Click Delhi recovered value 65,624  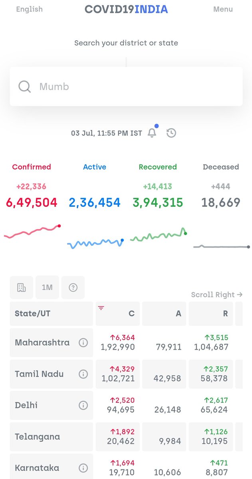[214, 410]
